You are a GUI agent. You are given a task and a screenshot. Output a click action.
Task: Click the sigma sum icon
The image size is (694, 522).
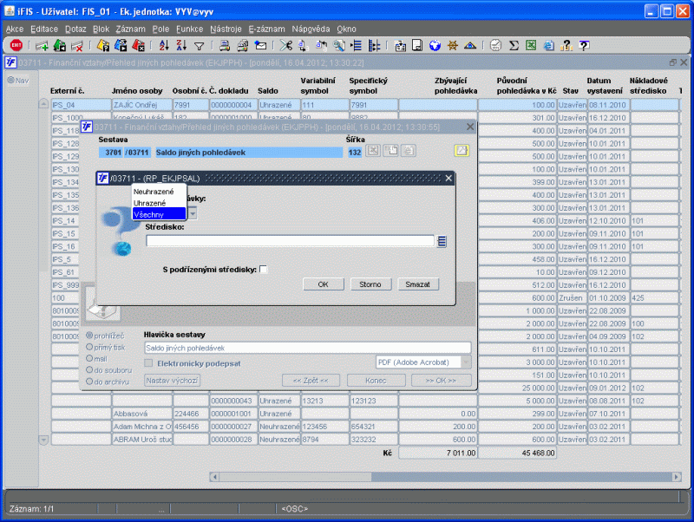514,45
